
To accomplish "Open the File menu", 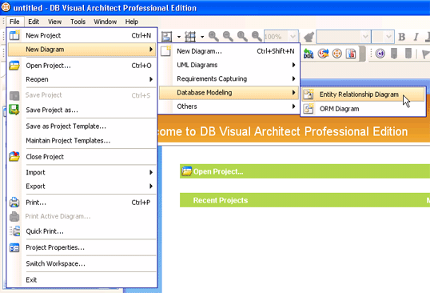I will [14, 22].
